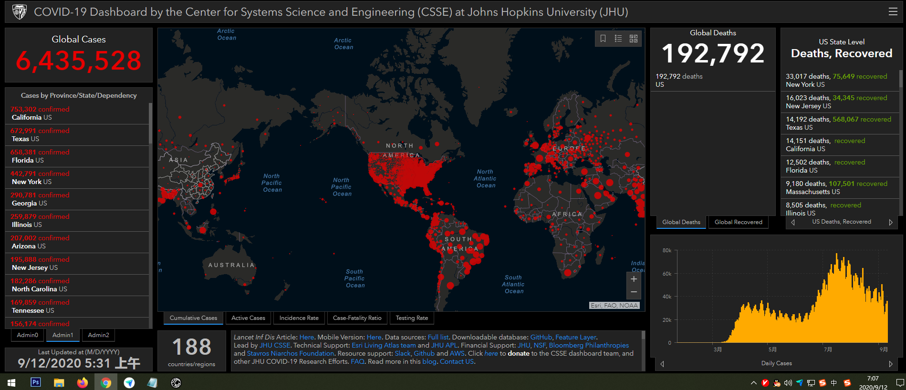Click the Johns Hopkins shield logo
The width and height of the screenshot is (906, 390).
pos(20,12)
